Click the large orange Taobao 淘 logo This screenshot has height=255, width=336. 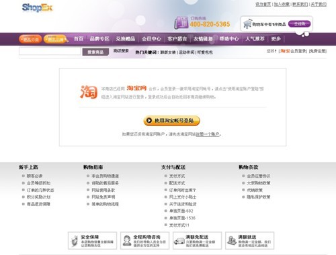(x=89, y=92)
